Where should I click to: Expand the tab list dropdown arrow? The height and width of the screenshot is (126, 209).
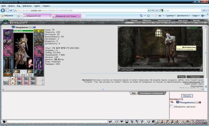pyautogui.click(x=22, y=16)
